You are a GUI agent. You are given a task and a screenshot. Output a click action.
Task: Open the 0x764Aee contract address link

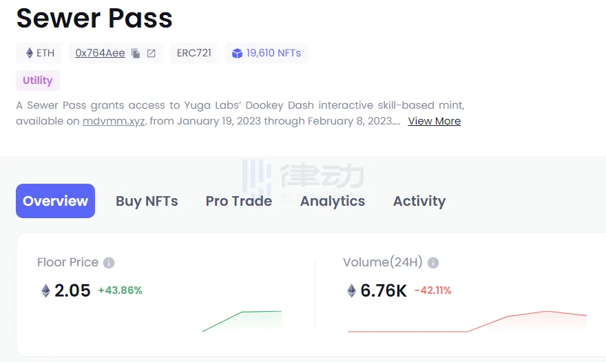pyautogui.click(x=101, y=53)
